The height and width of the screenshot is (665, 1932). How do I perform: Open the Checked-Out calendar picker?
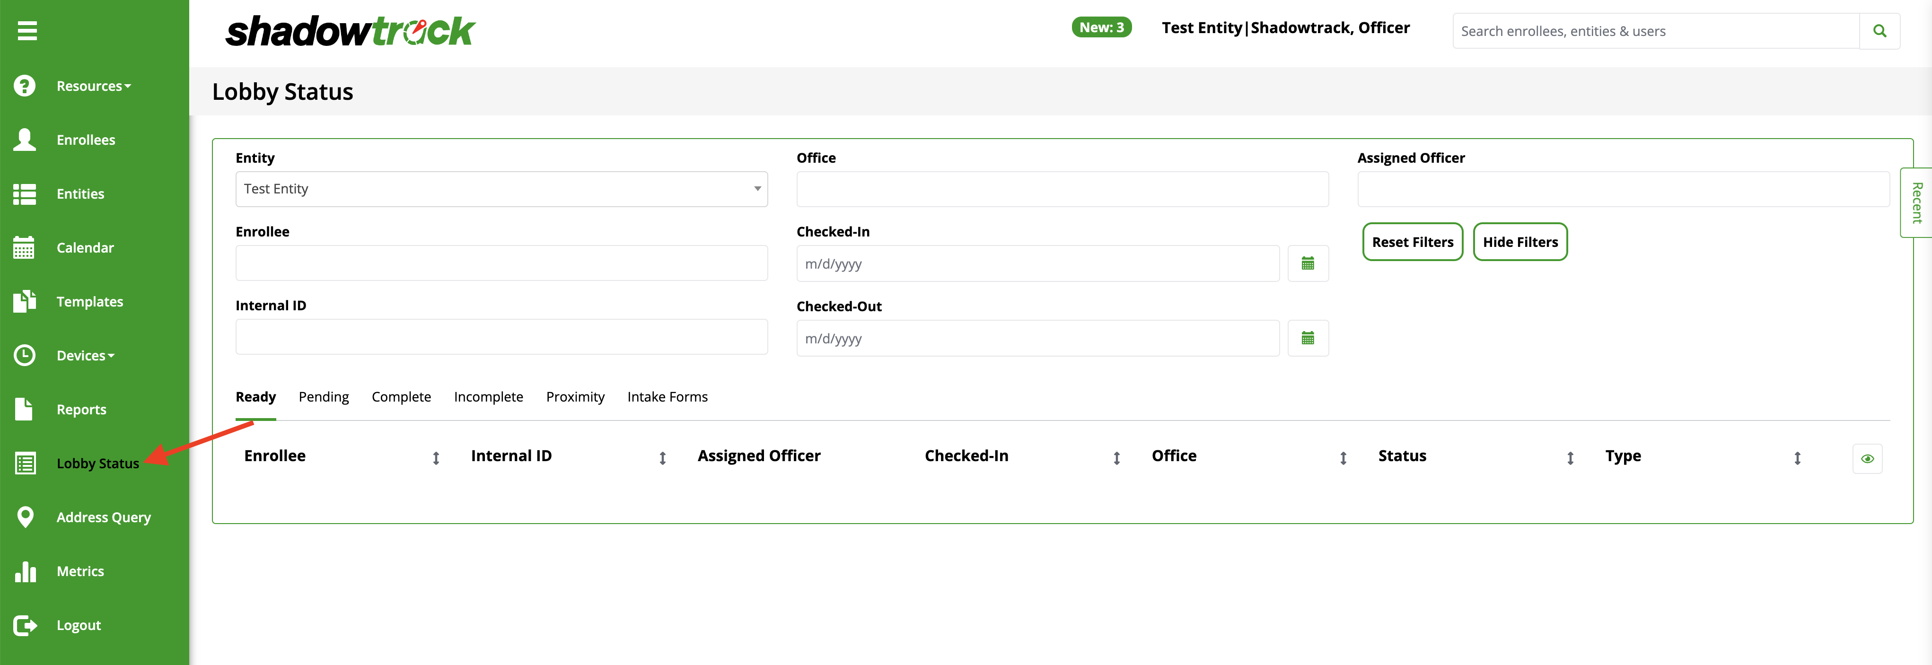[x=1307, y=338]
